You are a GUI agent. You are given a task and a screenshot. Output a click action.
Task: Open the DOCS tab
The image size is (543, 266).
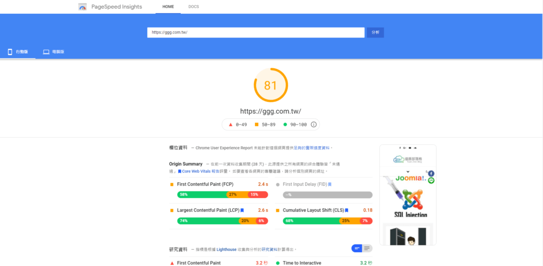[194, 6]
